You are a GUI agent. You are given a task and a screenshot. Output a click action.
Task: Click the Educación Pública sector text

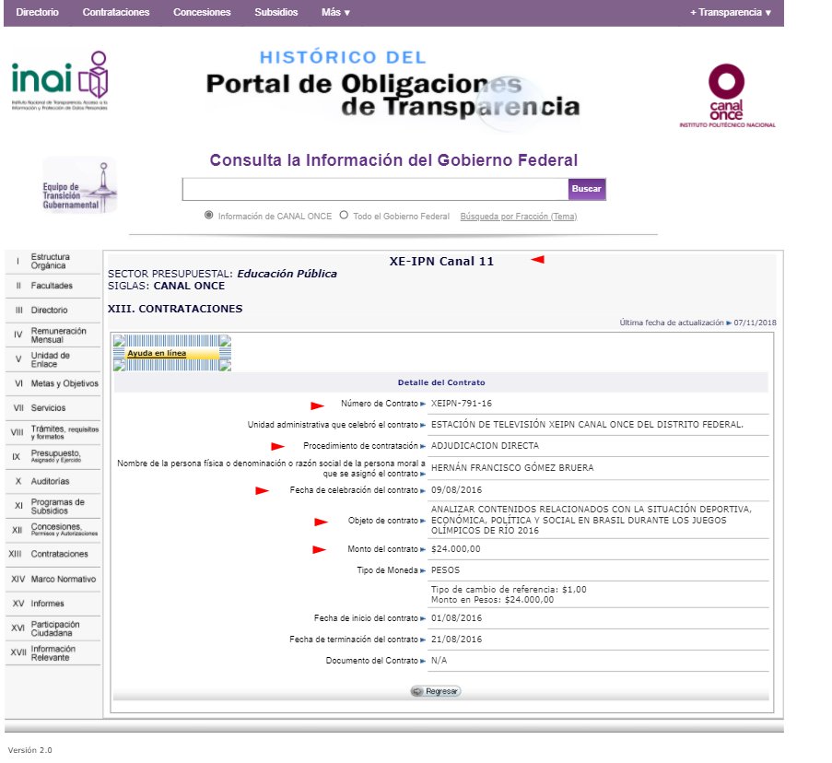[x=287, y=274]
